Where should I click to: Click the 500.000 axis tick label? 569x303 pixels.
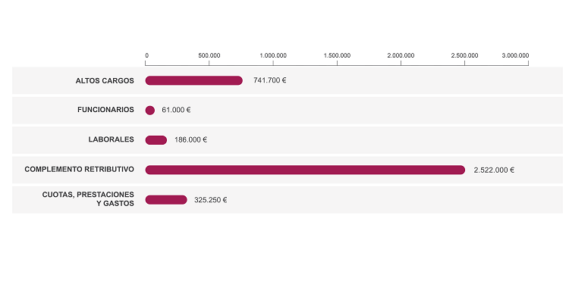click(x=209, y=55)
